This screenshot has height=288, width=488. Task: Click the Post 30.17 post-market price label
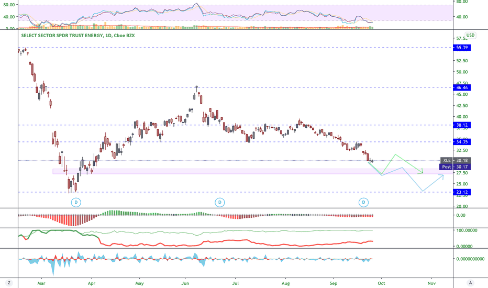[x=454, y=167]
